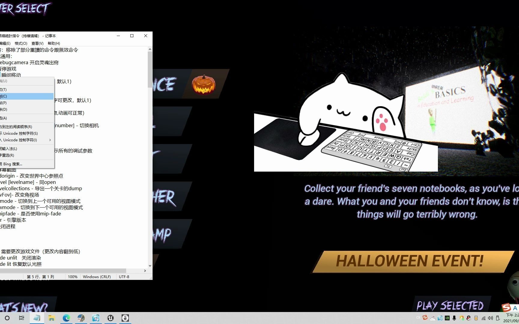This screenshot has height=324, width=519.
Task: Toggle right-to-left reading order (R) entry
Action: (27, 127)
